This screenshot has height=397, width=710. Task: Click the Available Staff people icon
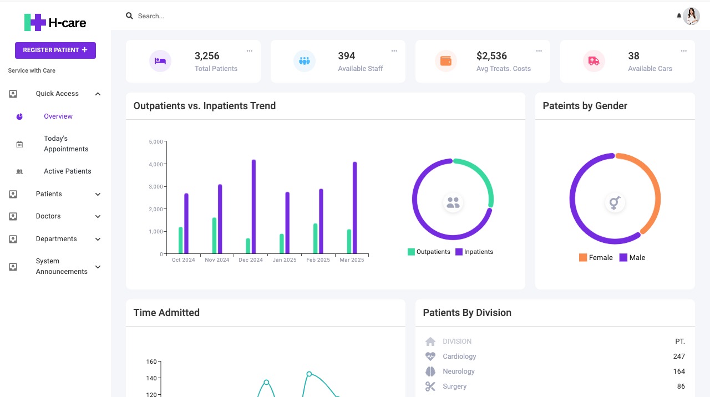305,61
